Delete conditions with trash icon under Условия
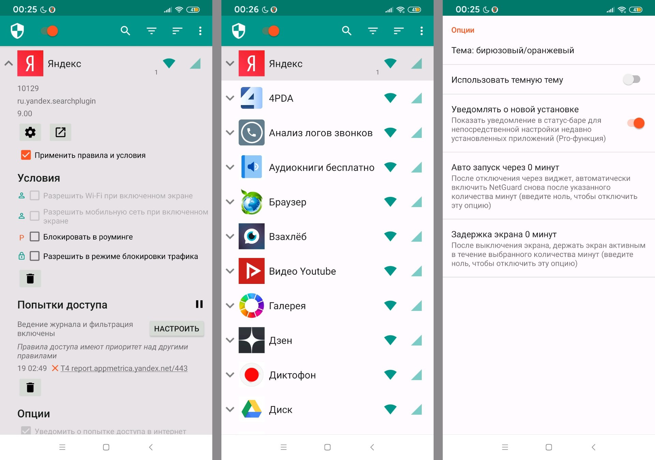Screen dimensions: 655x460 [x=30, y=278]
